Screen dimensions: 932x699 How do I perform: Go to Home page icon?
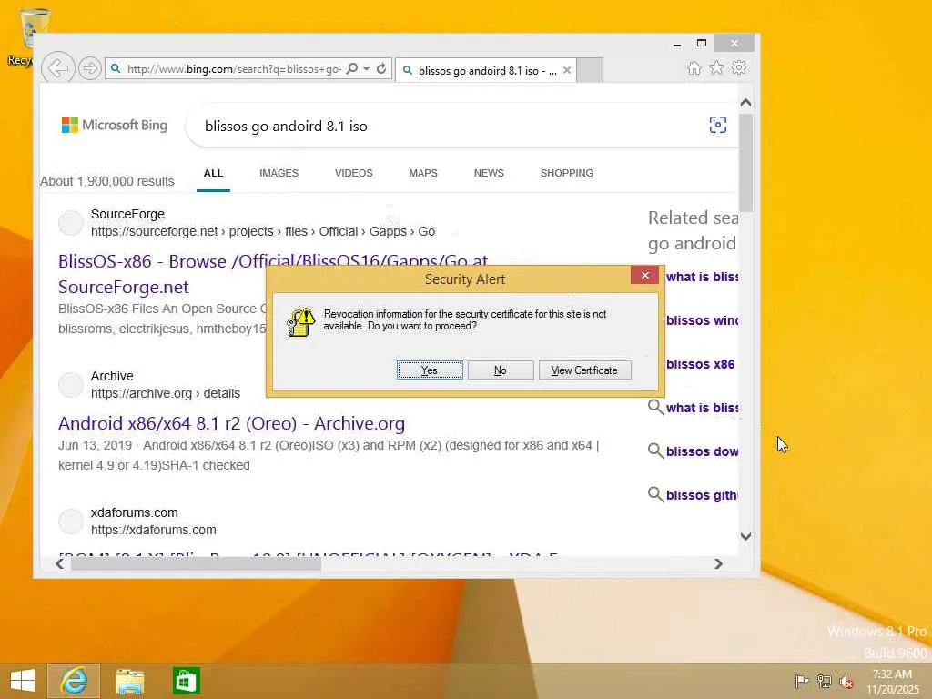point(694,67)
